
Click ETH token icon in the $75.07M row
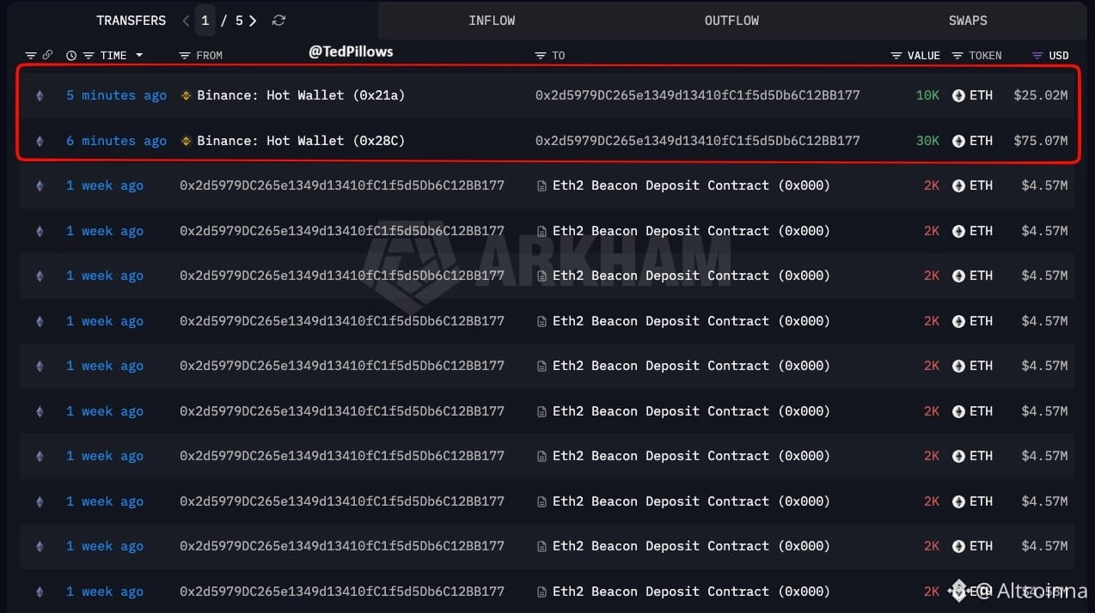click(x=958, y=141)
